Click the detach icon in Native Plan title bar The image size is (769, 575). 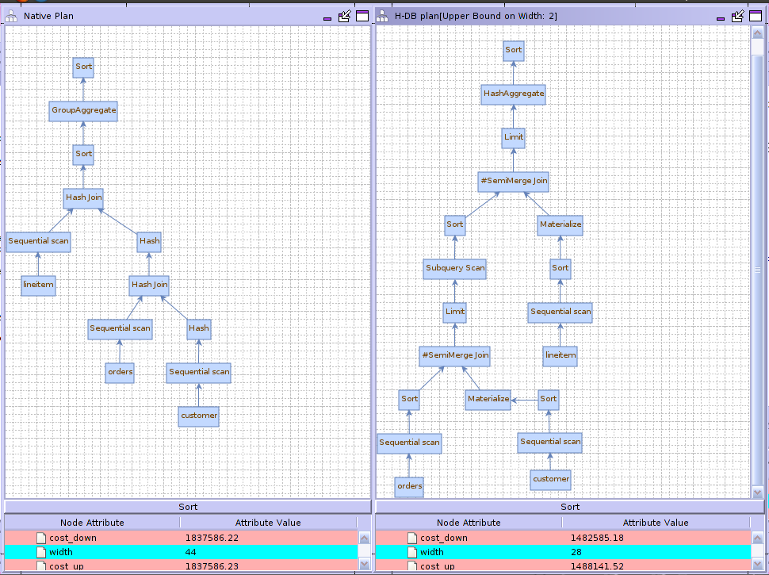(x=345, y=16)
